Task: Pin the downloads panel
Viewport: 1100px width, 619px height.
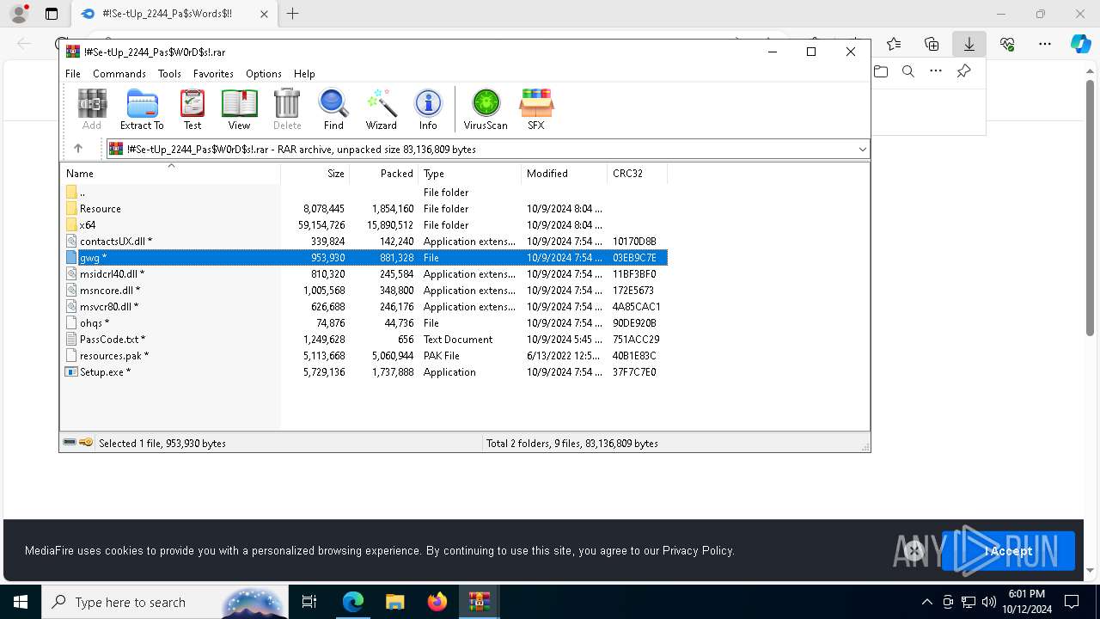Action: coord(964,71)
